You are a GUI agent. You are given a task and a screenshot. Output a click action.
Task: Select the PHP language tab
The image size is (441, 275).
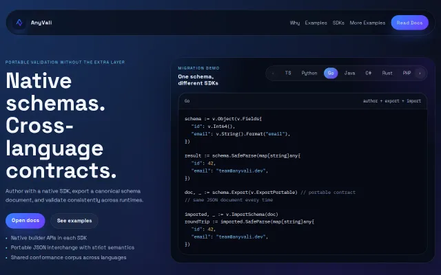pyautogui.click(x=407, y=74)
